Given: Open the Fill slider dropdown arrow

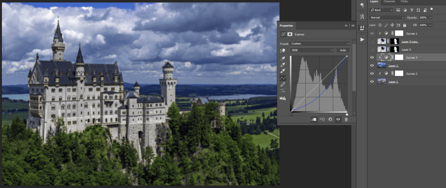Looking at the screenshot, I should coord(430,25).
